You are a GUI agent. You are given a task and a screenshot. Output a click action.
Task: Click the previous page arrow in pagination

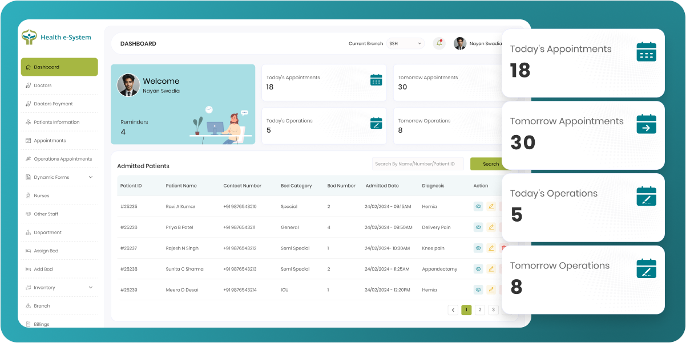tap(453, 310)
